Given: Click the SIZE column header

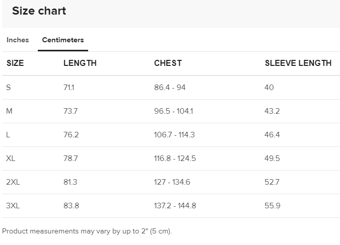Looking at the screenshot, I should (x=15, y=63).
